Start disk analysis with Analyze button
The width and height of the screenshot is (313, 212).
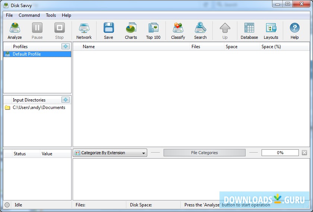point(15,31)
